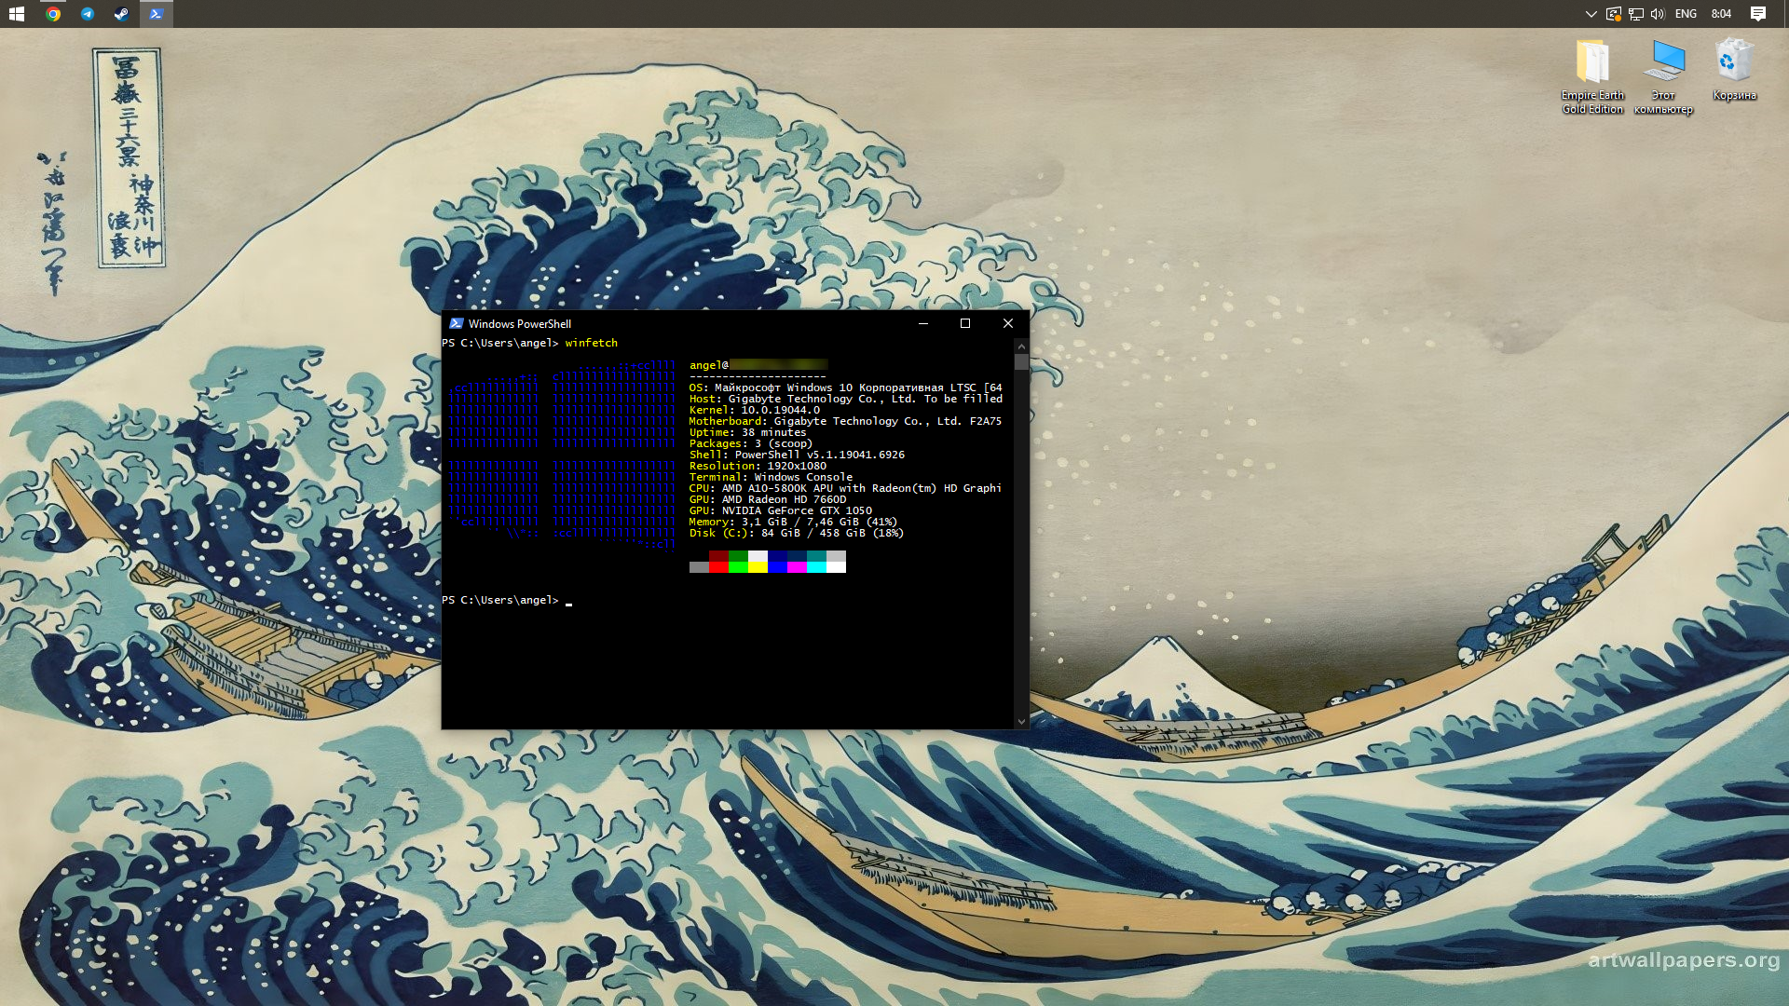Open the volume control in the tray

click(x=1658, y=14)
